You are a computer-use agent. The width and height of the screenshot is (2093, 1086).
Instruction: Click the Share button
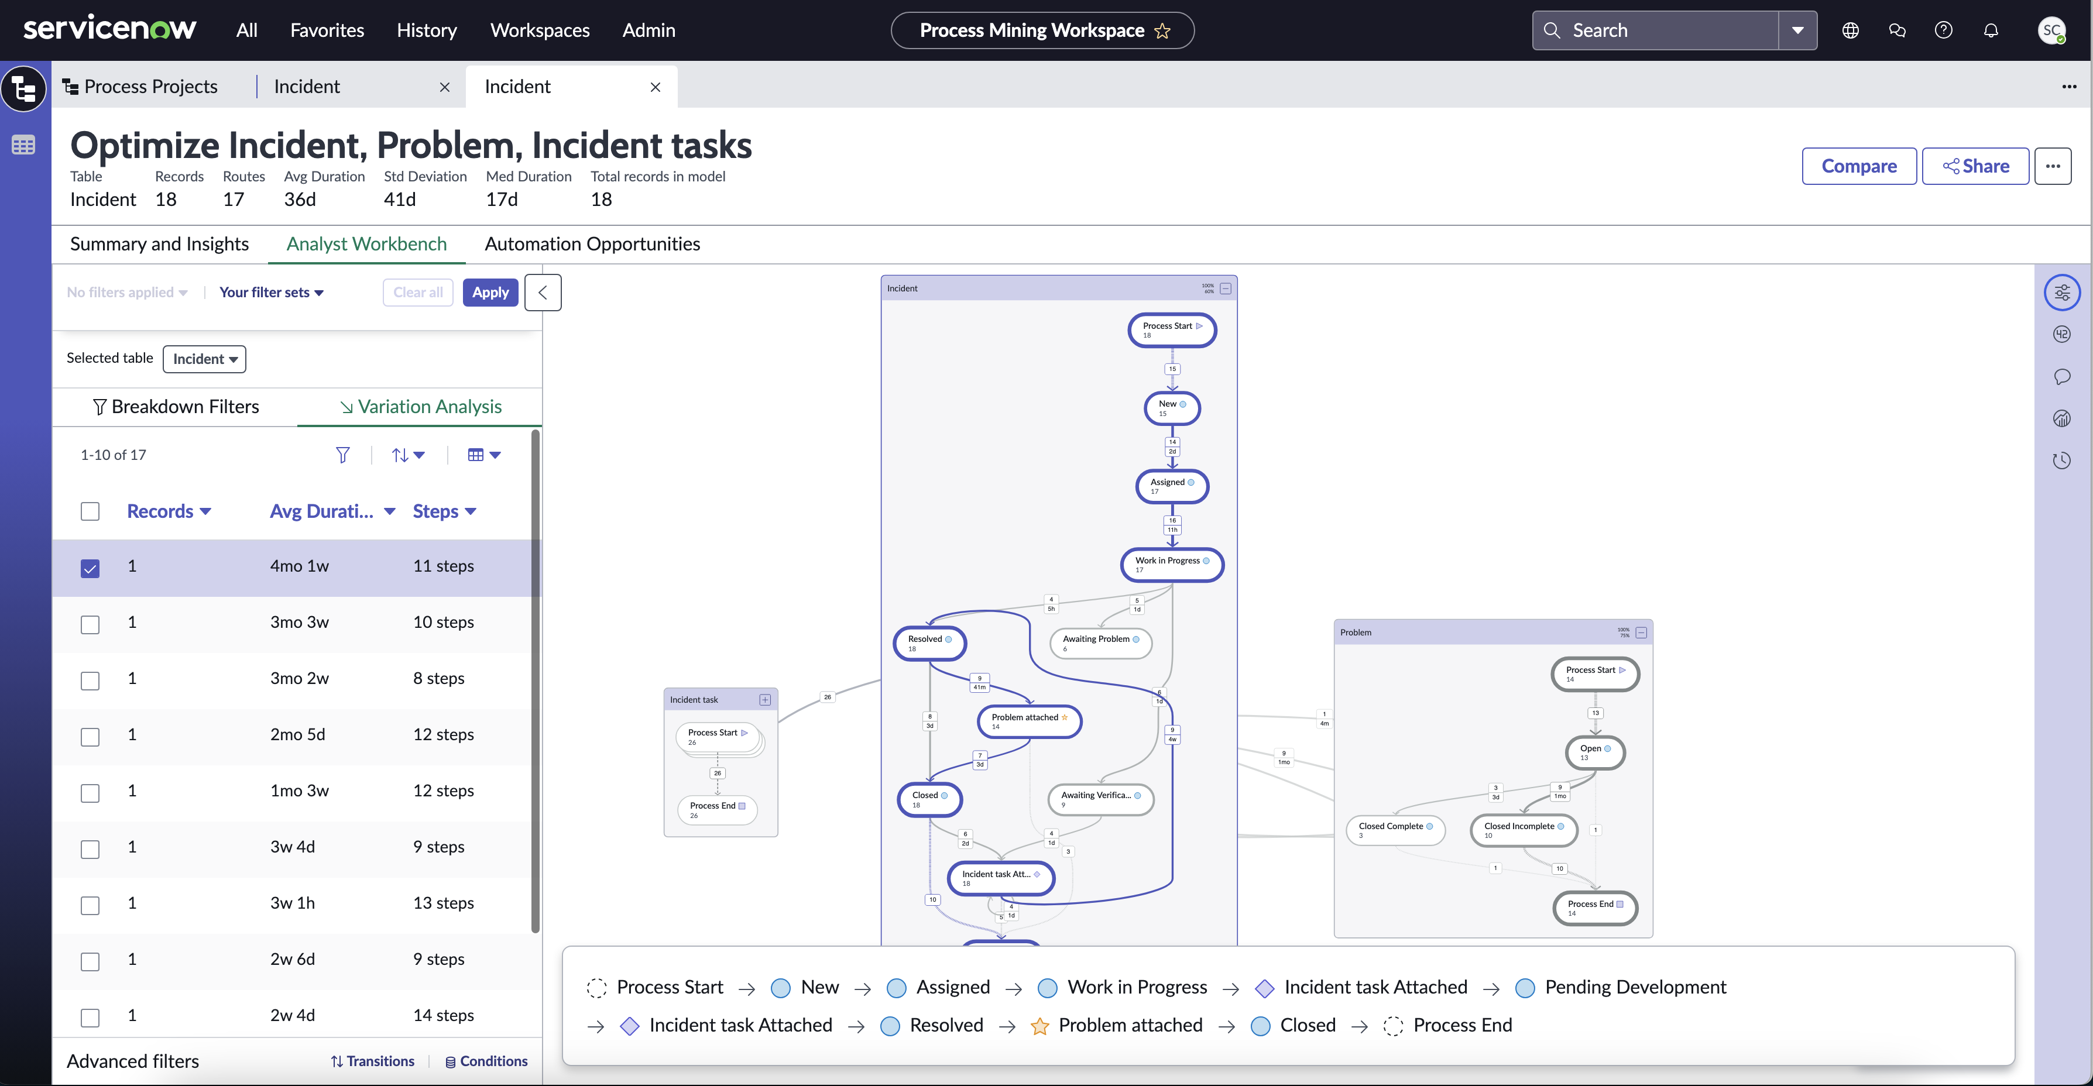[1975, 166]
